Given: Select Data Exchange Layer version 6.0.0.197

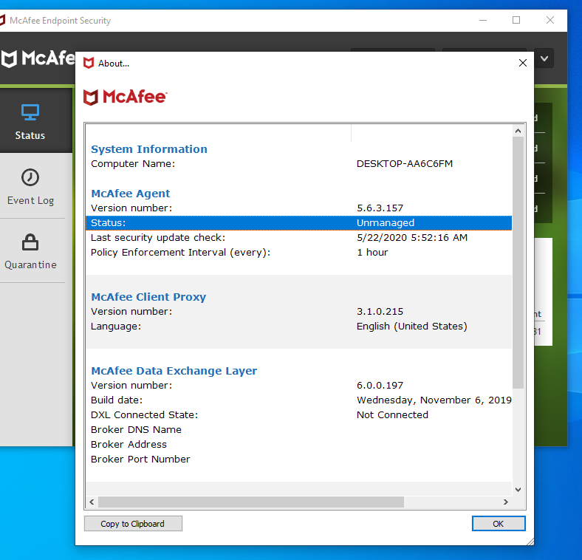Looking at the screenshot, I should 299,386.
